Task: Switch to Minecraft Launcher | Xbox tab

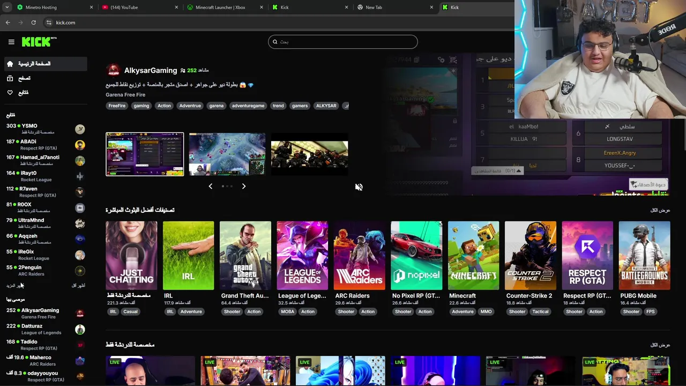Action: pyautogui.click(x=224, y=8)
